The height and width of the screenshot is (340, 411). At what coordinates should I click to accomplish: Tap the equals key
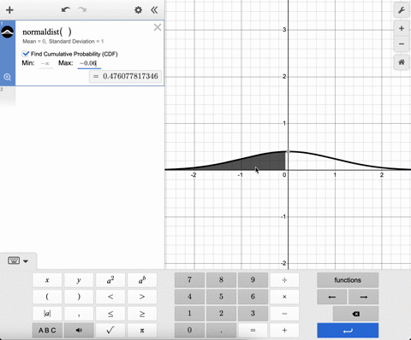click(253, 331)
